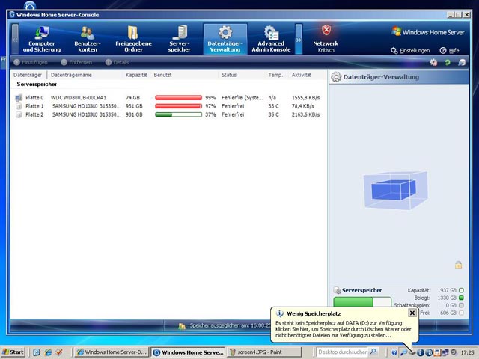
Task: Switch to the Benutzerkonten tab
Action: coord(88,40)
